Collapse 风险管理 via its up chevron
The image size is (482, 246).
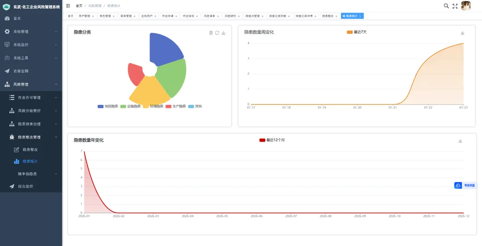coord(56,84)
